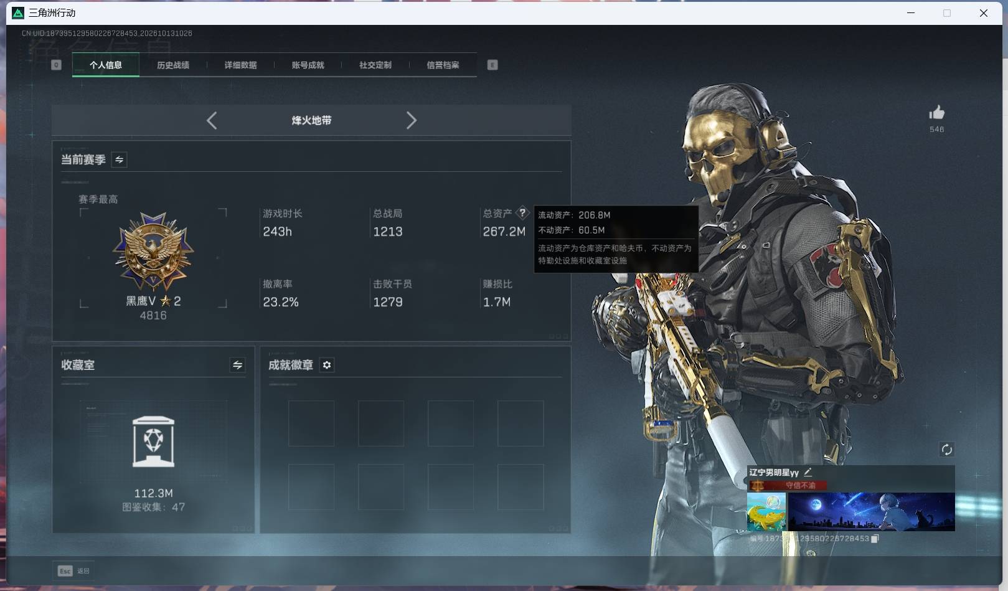The height and width of the screenshot is (591, 1008).
Task: Click the question mark beside 总资产
Action: tap(522, 213)
